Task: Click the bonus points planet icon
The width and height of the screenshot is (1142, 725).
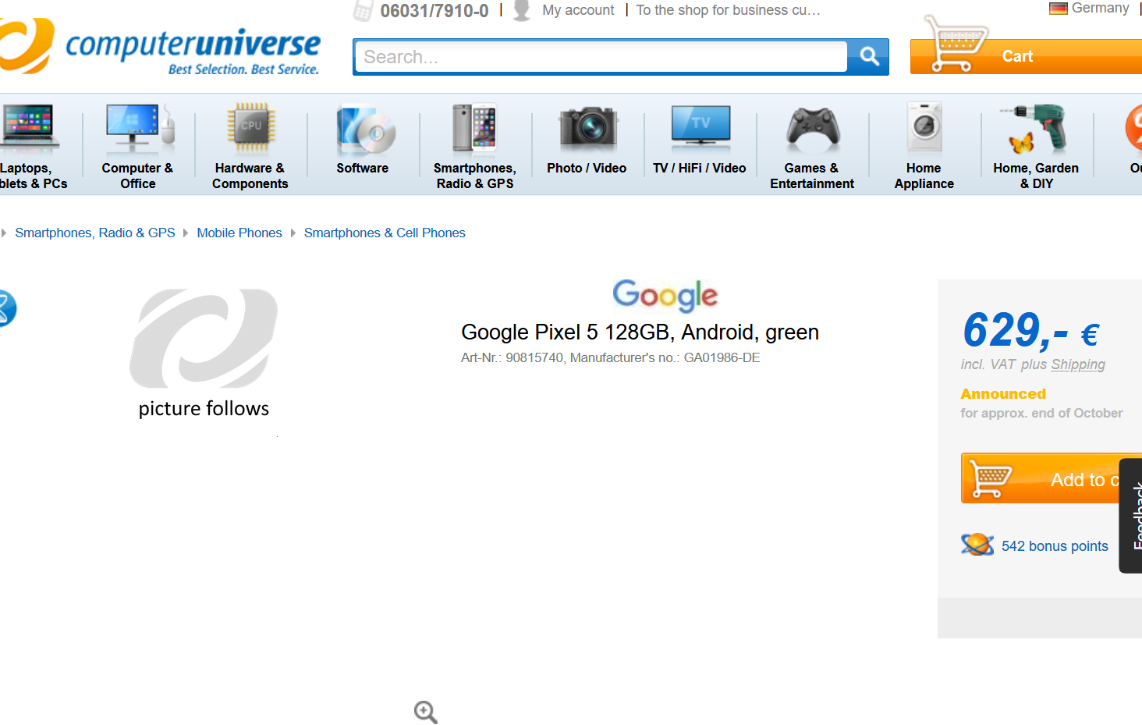Action: pos(977,544)
